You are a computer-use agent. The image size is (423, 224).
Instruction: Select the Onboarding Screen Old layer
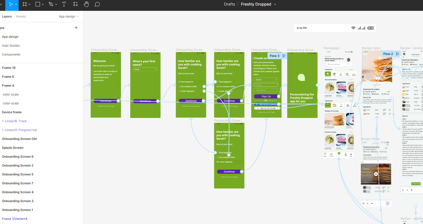point(19,139)
